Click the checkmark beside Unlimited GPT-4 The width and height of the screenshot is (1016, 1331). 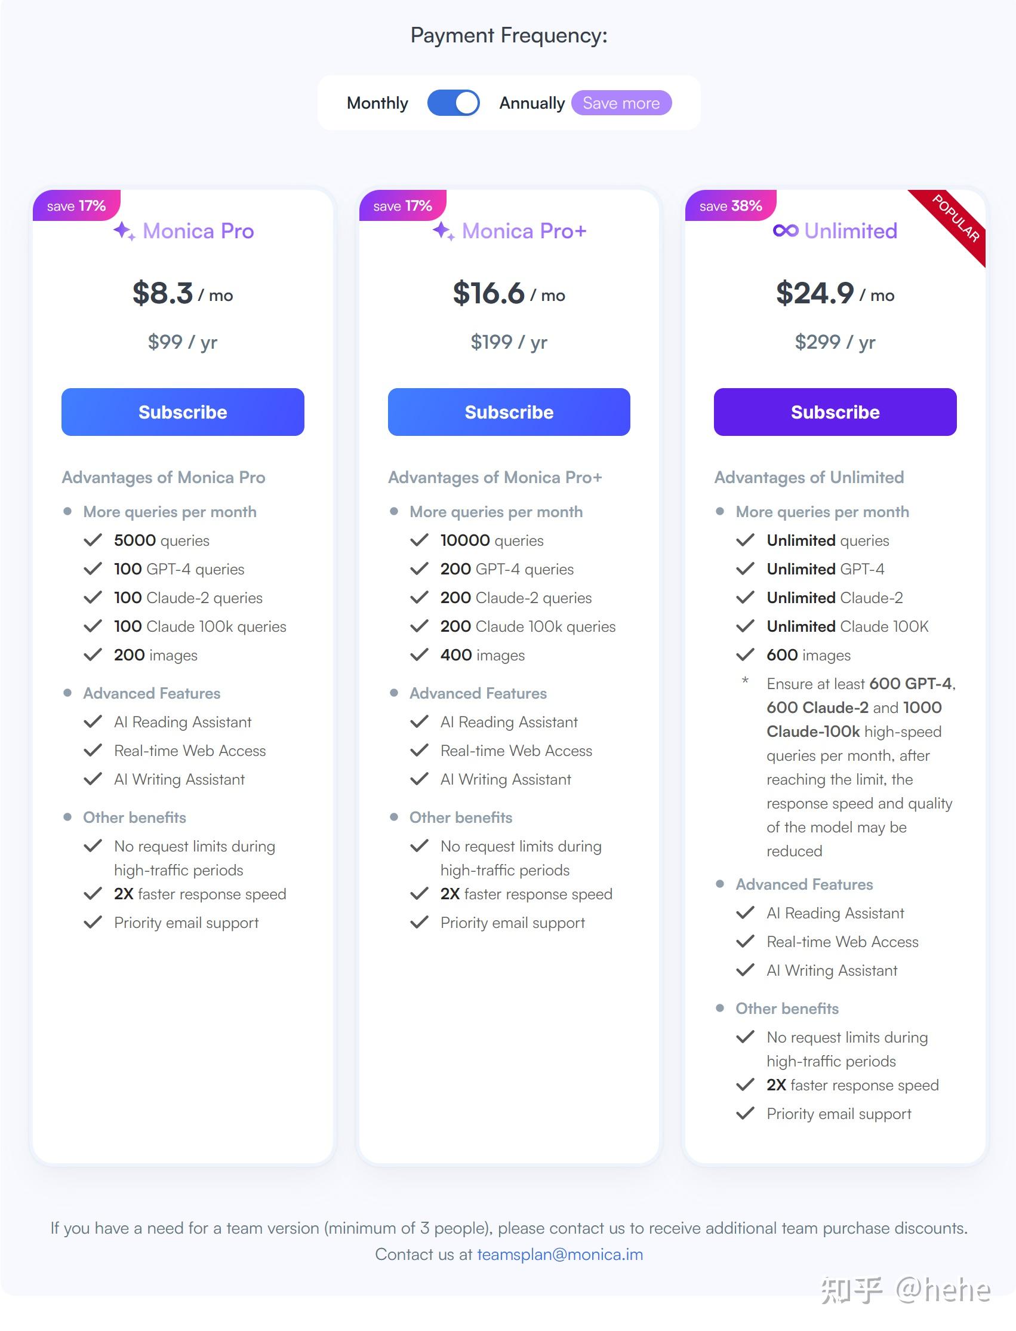click(x=745, y=568)
